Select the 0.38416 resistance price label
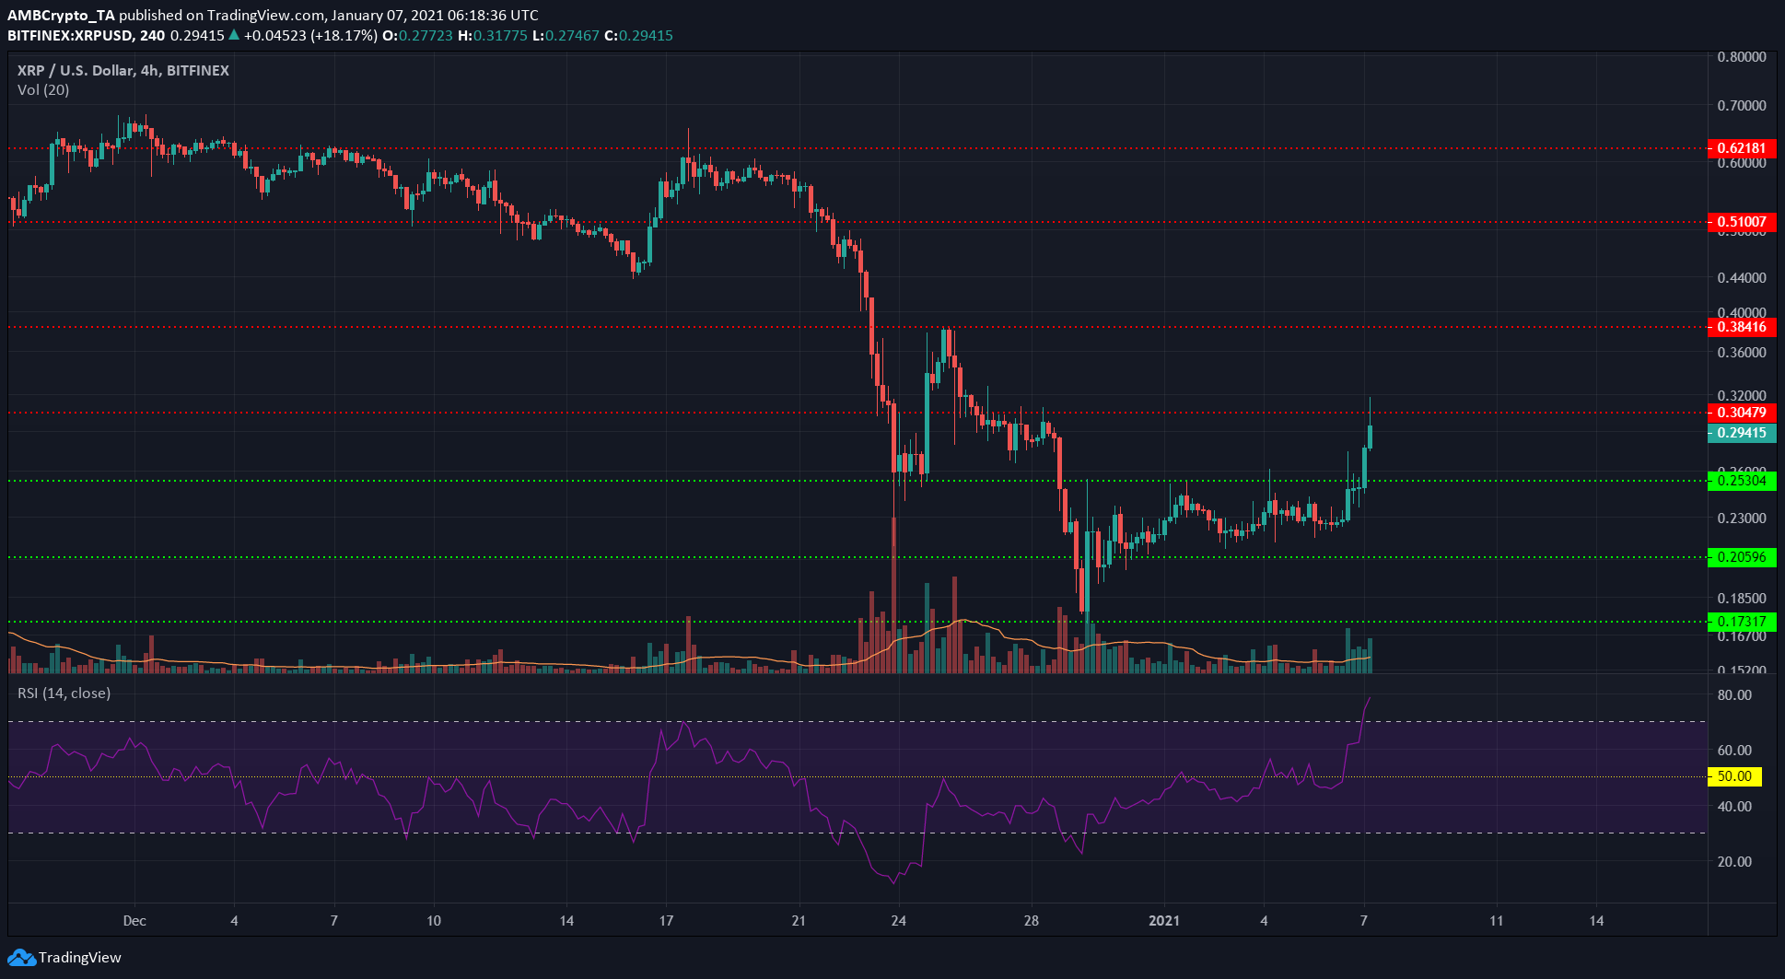 click(x=1742, y=327)
